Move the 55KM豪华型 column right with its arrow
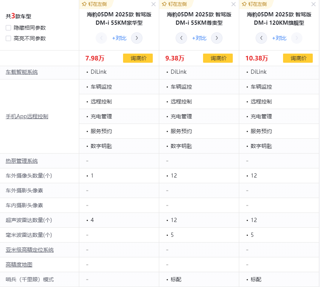This screenshot has width=320, height=287. click(x=137, y=38)
